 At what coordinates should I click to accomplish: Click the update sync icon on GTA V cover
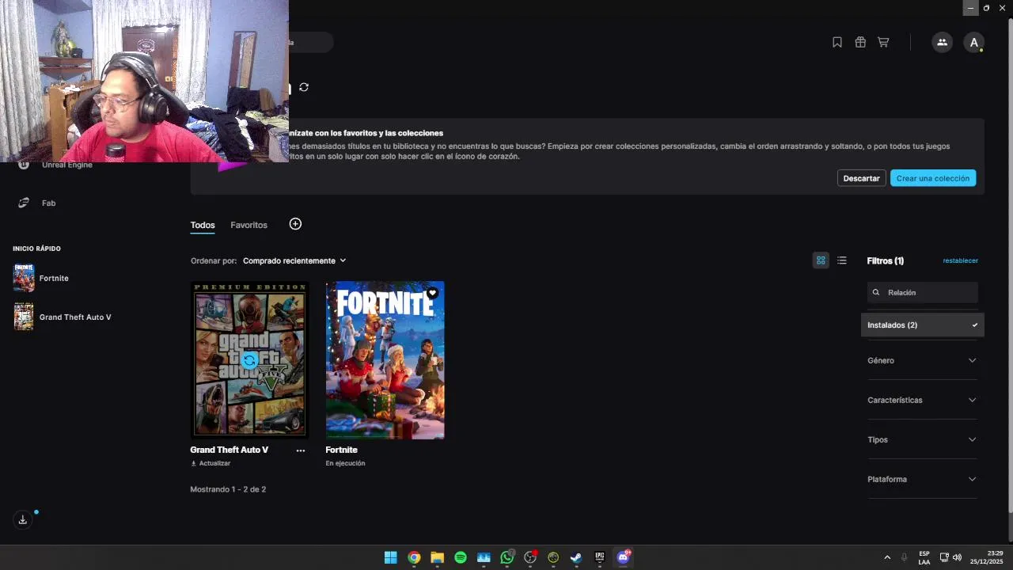(x=249, y=360)
